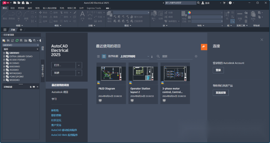Toggle sort direction arrow for recent projects

(152, 56)
